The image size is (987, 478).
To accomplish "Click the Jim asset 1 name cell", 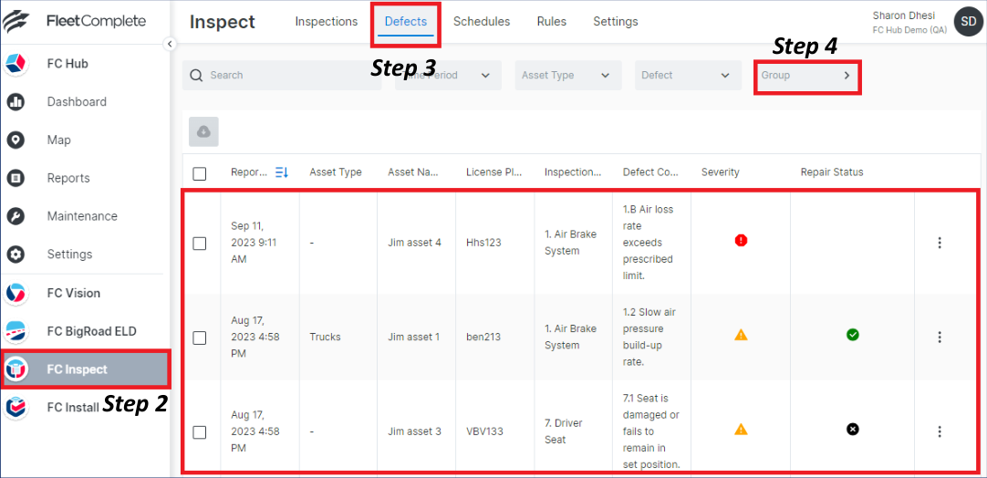I will tap(413, 337).
